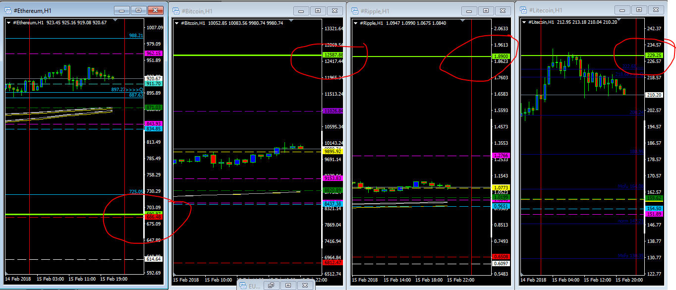Click the 988.21 line value on Ethereum chart
676x290 pixels.
click(136, 36)
